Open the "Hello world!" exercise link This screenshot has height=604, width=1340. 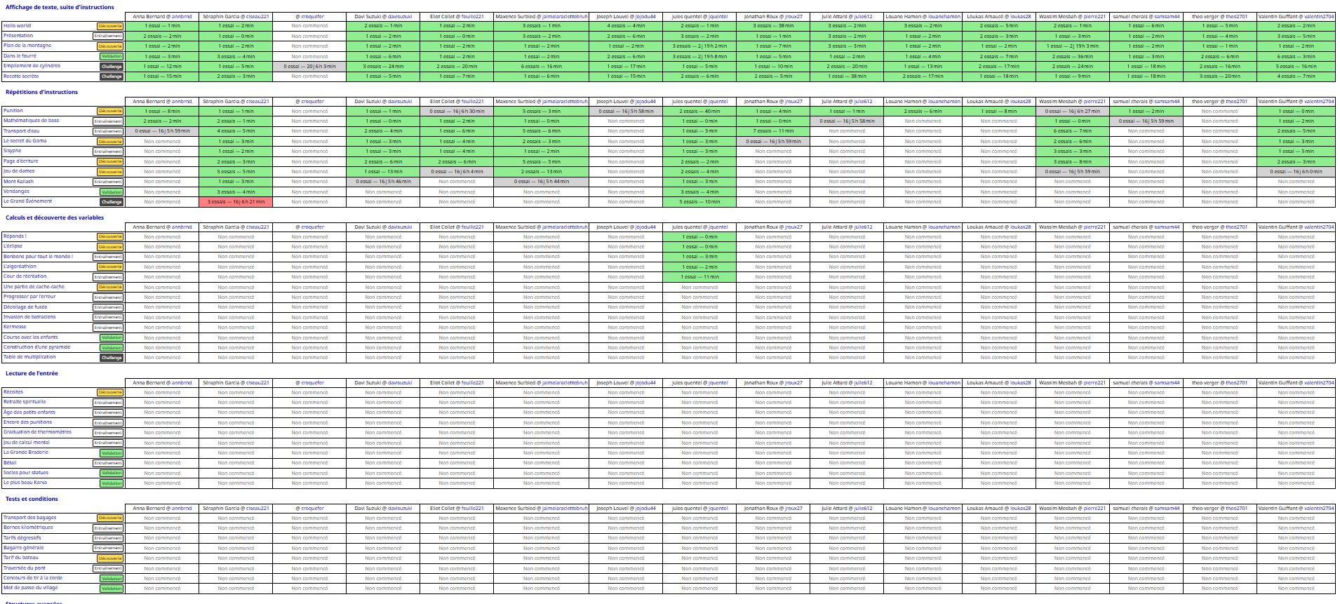pos(18,26)
